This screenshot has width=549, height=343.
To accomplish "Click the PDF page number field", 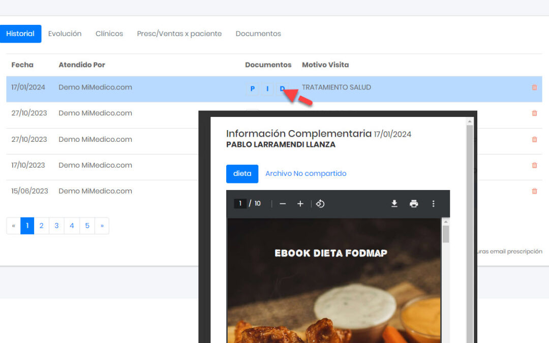I will tap(240, 203).
